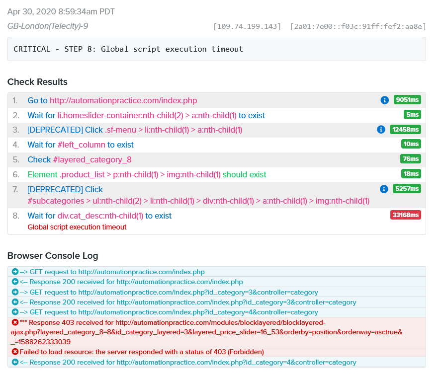This screenshot has height=376, width=445.
Task: Click the red 33168ms duration badge
Action: click(x=405, y=215)
